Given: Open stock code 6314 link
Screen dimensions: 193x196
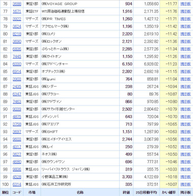Looking at the screenshot, I should 17,184.
